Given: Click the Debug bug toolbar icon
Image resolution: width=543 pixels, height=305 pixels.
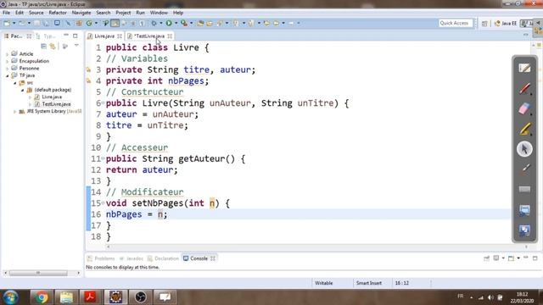Looking at the screenshot, I should tap(154, 23).
